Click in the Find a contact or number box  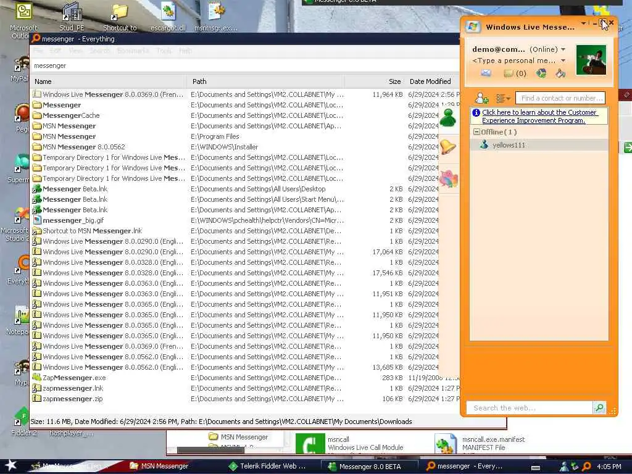[560, 98]
